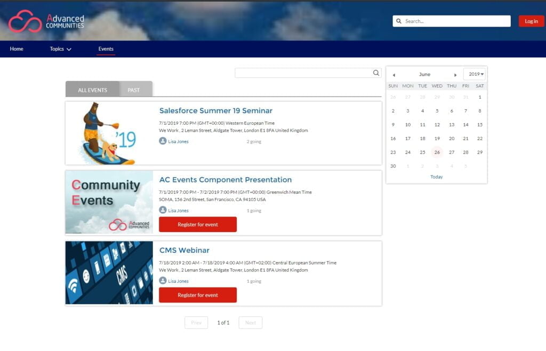Register for the CMS Webinar event
The image size is (546, 351).
coord(198,295)
